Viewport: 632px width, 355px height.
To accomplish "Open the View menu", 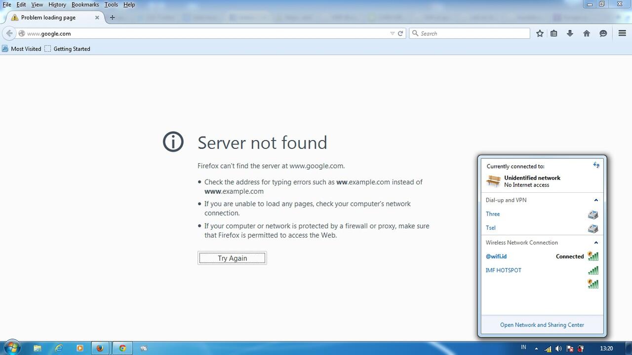I will pyautogui.click(x=37, y=4).
